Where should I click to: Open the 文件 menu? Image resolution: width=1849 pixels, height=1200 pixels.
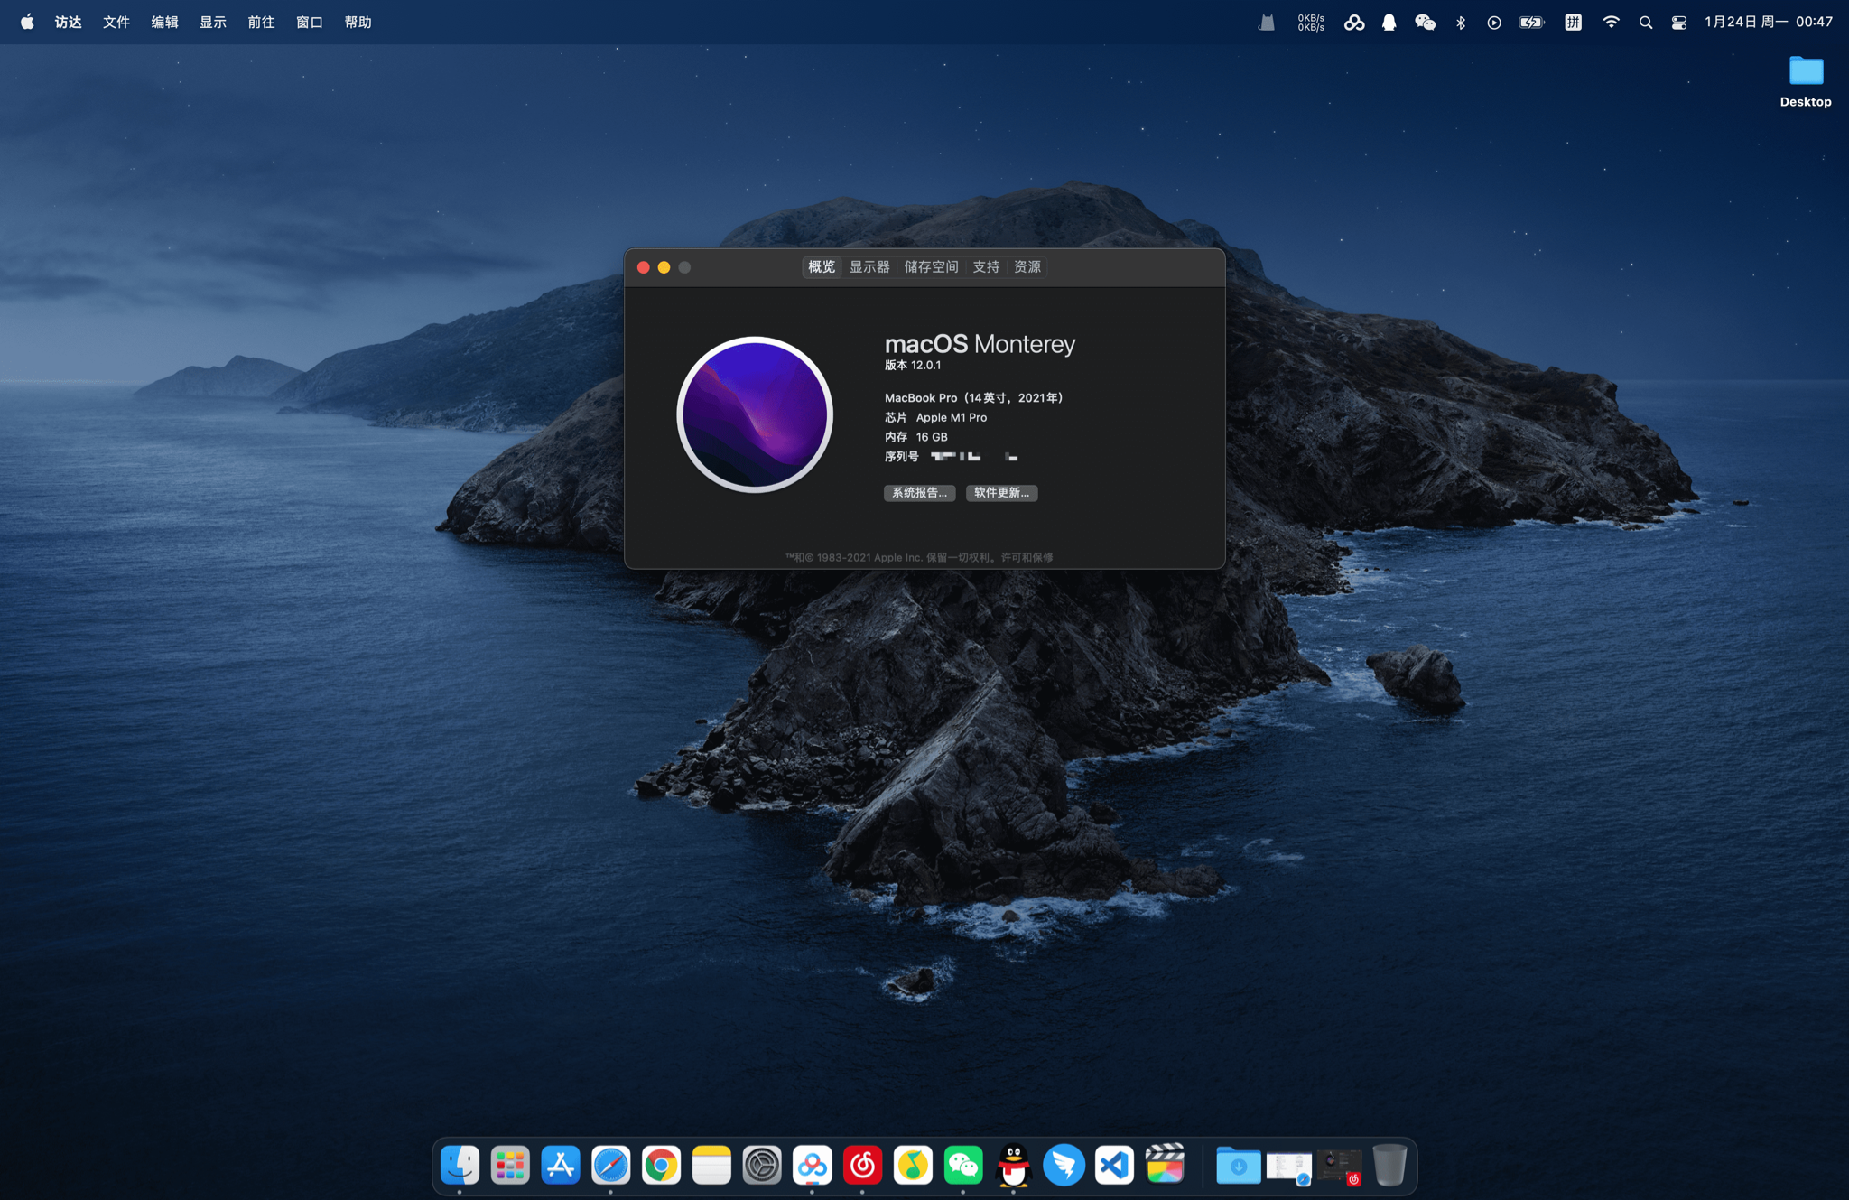pos(116,22)
